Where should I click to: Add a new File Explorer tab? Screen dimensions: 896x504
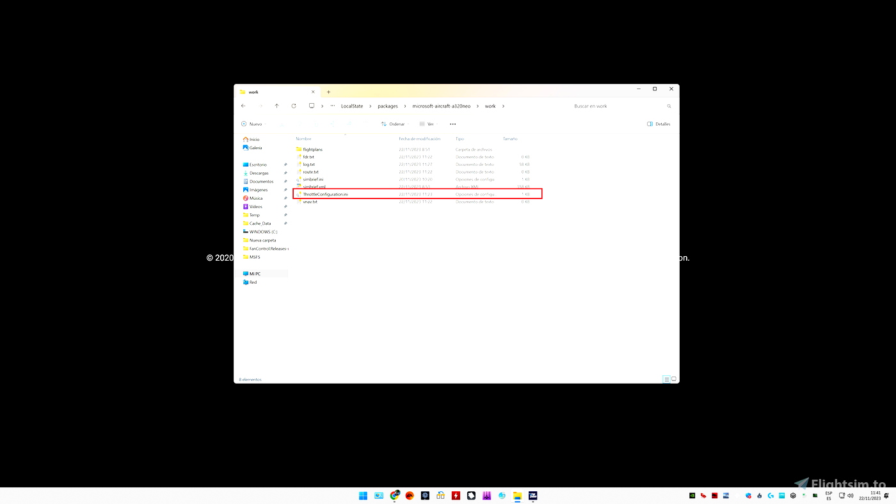(328, 92)
